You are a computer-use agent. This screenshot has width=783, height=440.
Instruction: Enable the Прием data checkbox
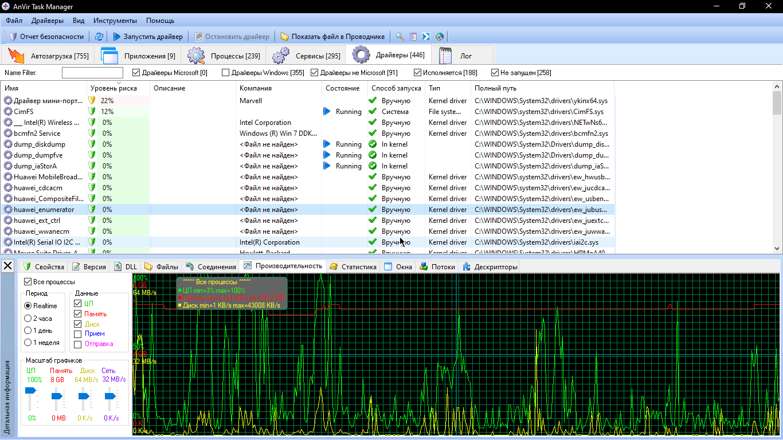click(x=78, y=334)
